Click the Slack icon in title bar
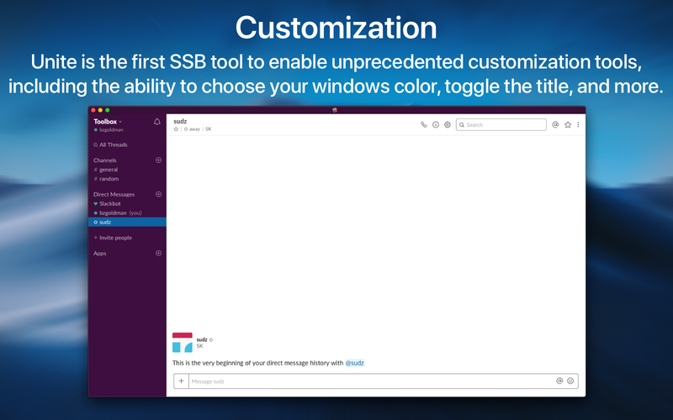This screenshot has width=673, height=420. coord(334,110)
